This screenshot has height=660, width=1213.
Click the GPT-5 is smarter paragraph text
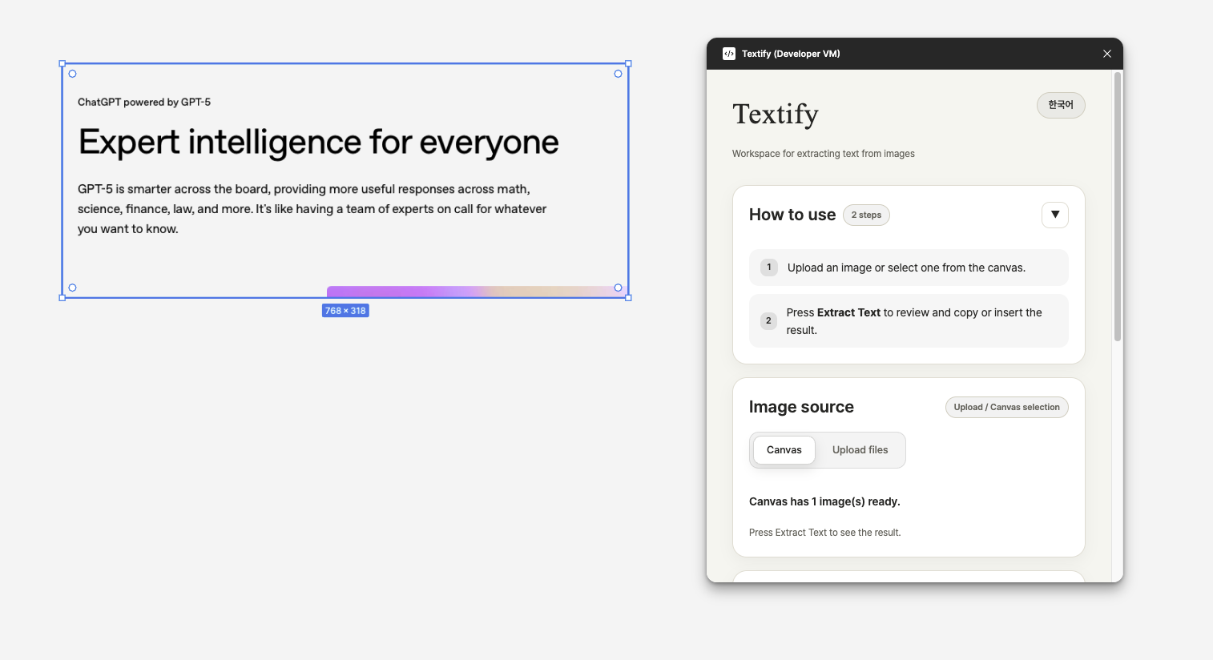click(x=312, y=209)
